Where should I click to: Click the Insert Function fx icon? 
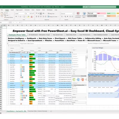(20, 22)
